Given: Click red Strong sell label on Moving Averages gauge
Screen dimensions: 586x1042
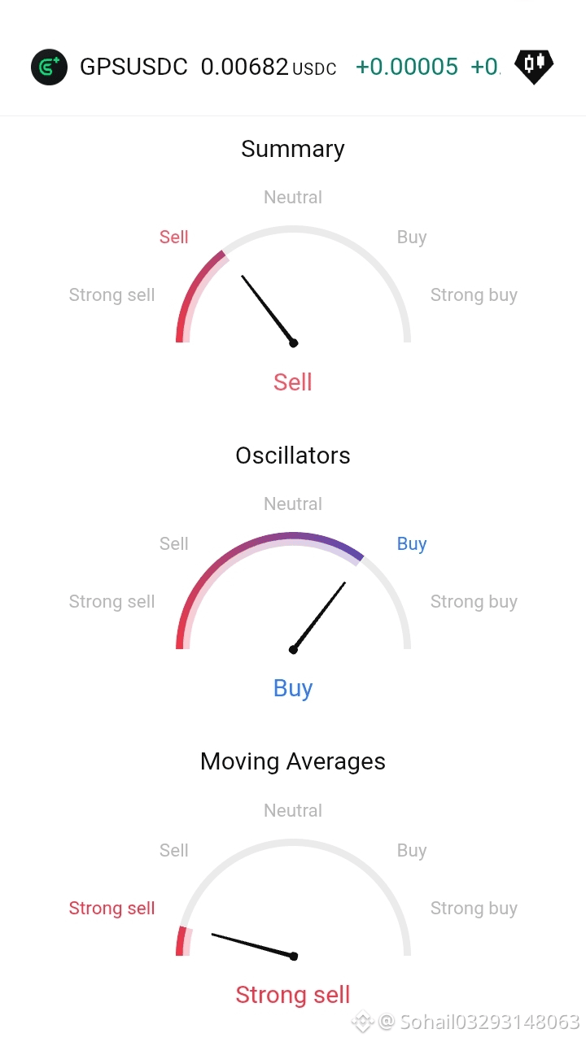Looking at the screenshot, I should [x=112, y=909].
